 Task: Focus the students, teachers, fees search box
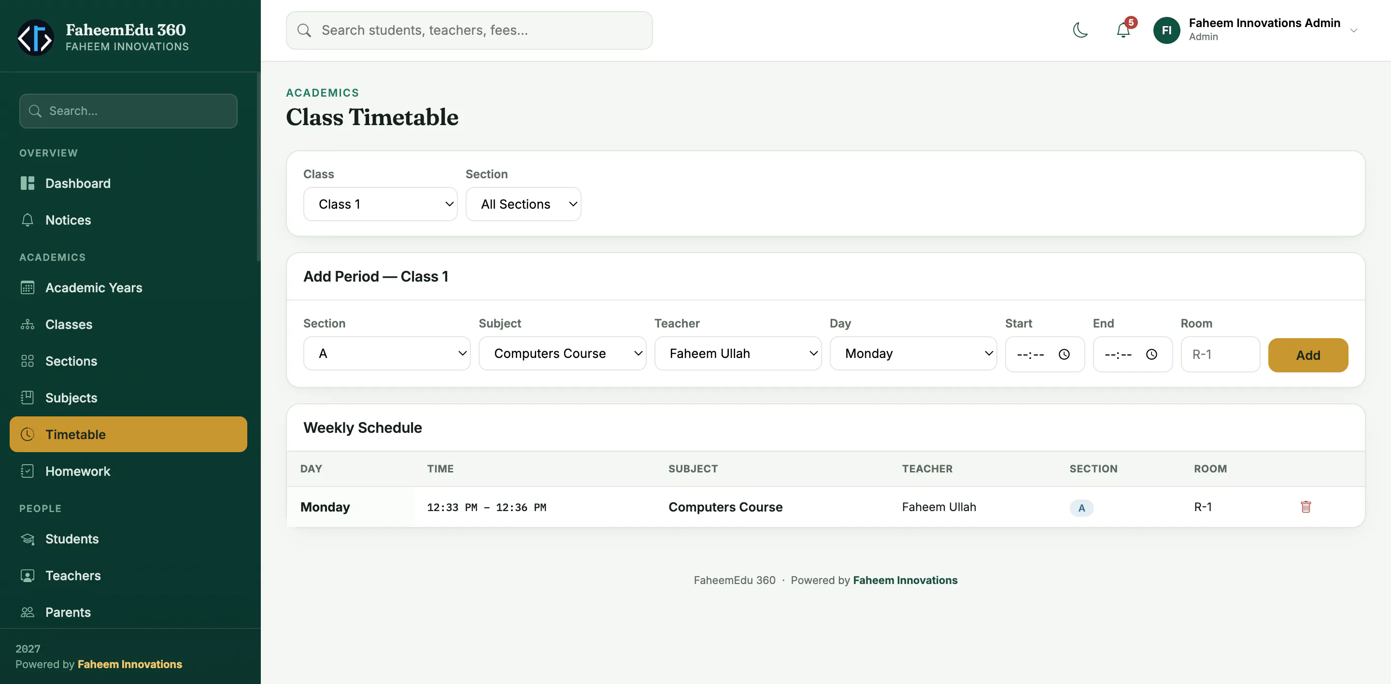(x=469, y=30)
